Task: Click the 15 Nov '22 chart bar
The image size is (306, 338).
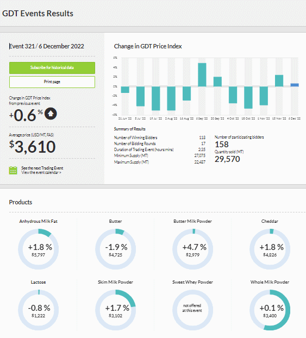Action: pyautogui.click(x=279, y=80)
